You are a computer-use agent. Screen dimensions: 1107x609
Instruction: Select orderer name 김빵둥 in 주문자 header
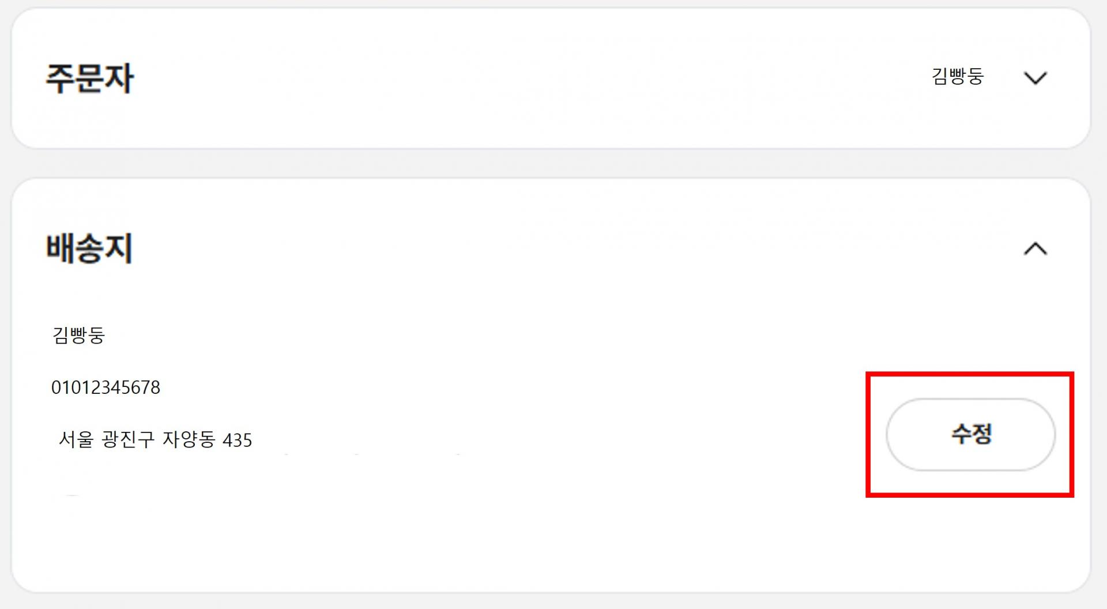coord(957,76)
